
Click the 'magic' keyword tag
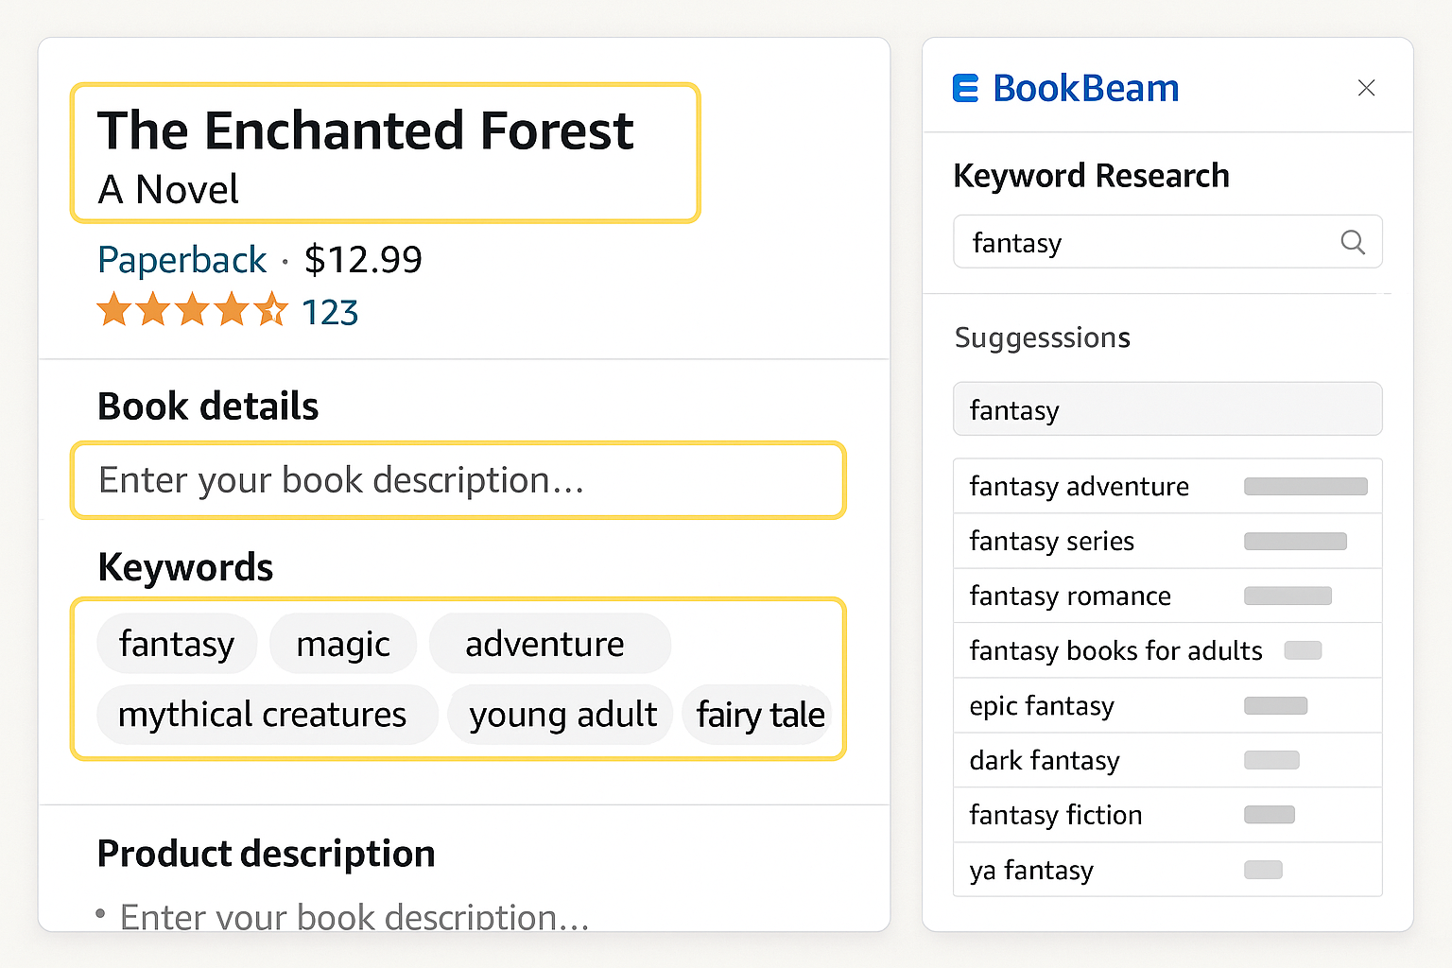pyautogui.click(x=342, y=644)
